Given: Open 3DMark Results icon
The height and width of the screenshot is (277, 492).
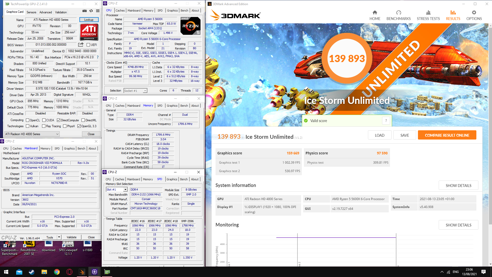Looking at the screenshot, I should tap(453, 13).
